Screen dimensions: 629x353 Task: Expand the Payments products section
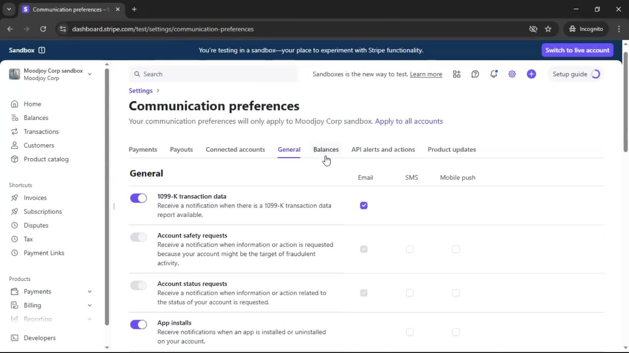click(x=89, y=292)
